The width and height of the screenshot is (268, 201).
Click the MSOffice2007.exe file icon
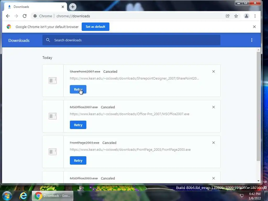click(x=53, y=116)
